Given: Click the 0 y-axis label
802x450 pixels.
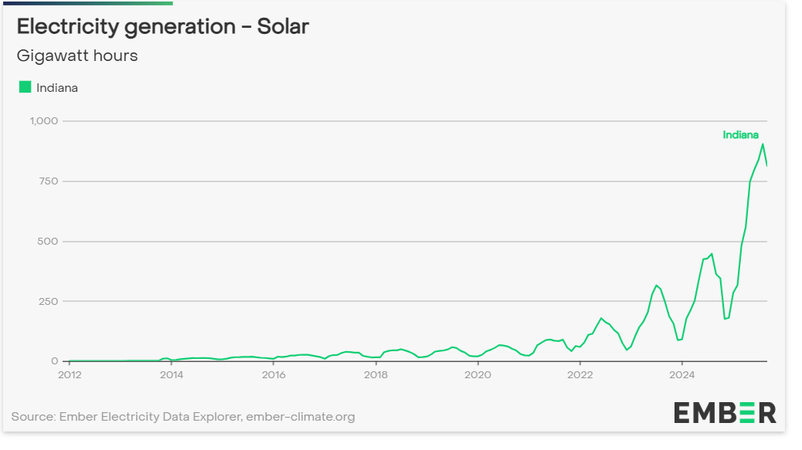Looking at the screenshot, I should [55, 361].
